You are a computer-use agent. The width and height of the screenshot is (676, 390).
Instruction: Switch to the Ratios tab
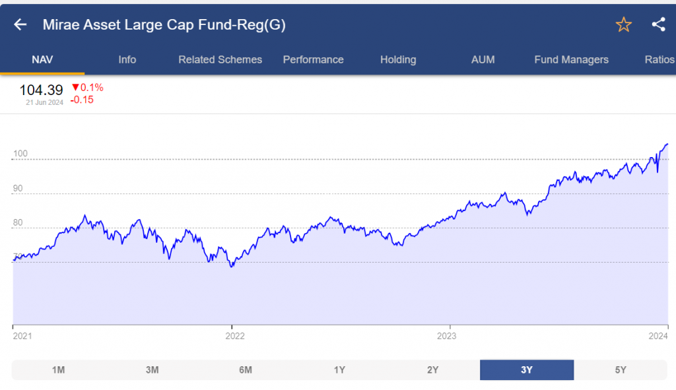click(659, 59)
